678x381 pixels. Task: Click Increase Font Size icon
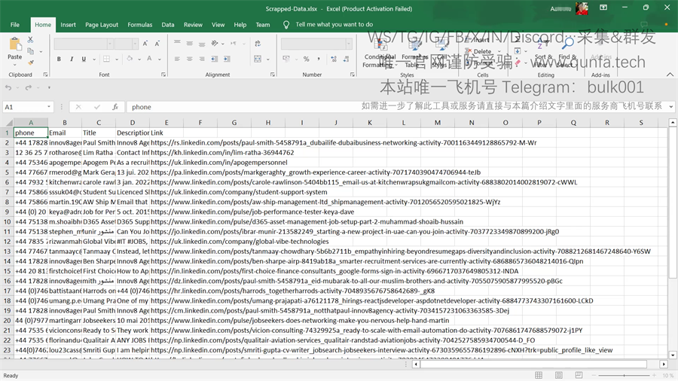[x=145, y=44]
